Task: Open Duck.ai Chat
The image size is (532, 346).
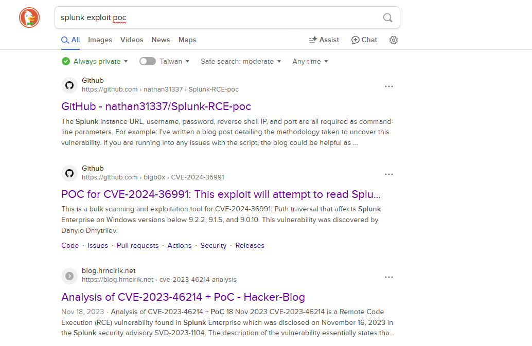Action: pyautogui.click(x=364, y=40)
